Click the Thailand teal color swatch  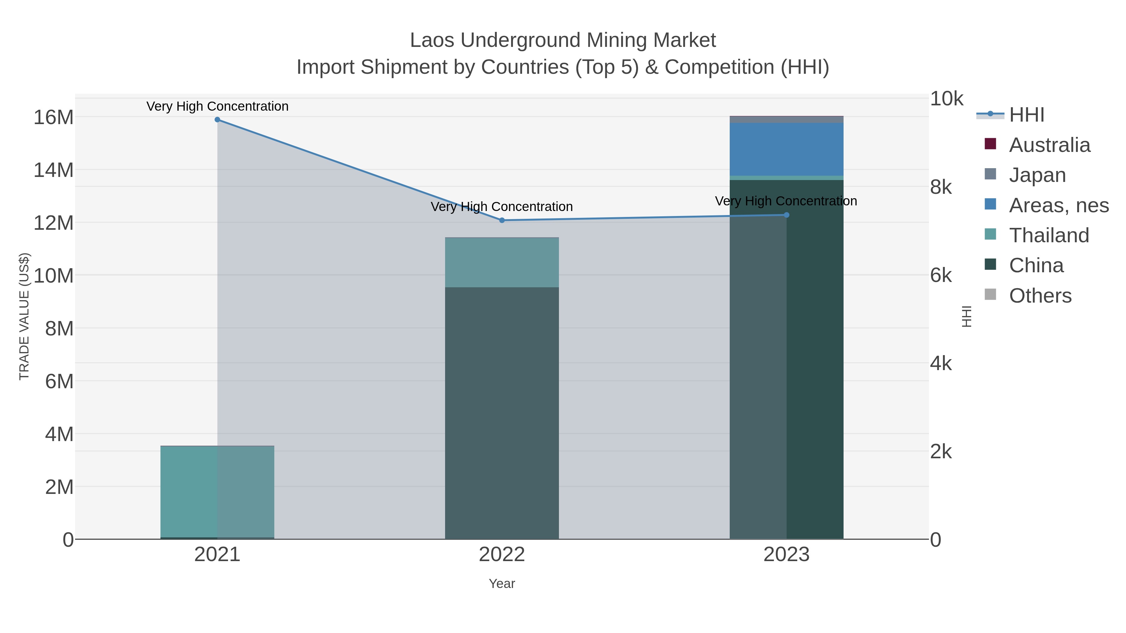(x=991, y=234)
